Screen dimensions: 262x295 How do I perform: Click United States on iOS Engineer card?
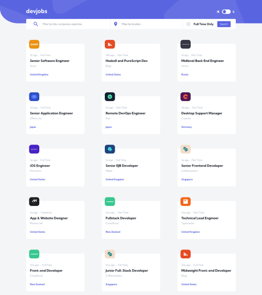37,179
